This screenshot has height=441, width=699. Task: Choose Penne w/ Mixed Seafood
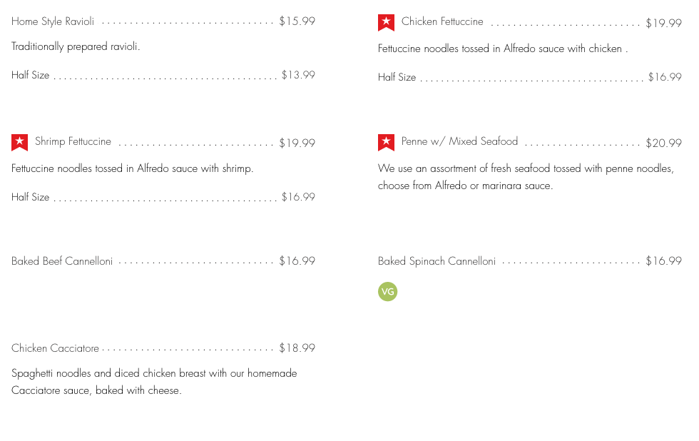pos(459,141)
